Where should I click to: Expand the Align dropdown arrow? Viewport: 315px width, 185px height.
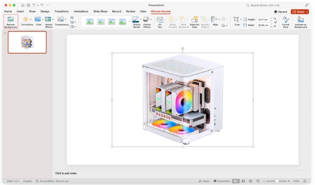pyautogui.click(x=219, y=19)
